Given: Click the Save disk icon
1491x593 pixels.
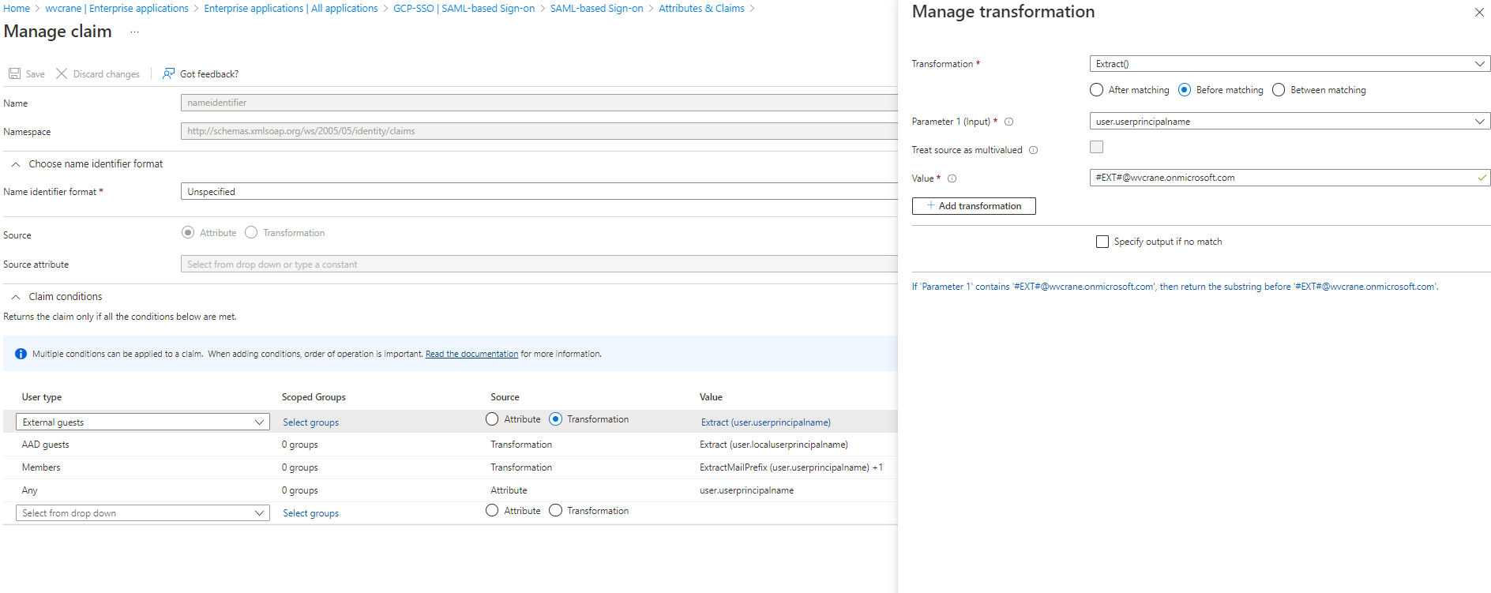Looking at the screenshot, I should point(14,73).
